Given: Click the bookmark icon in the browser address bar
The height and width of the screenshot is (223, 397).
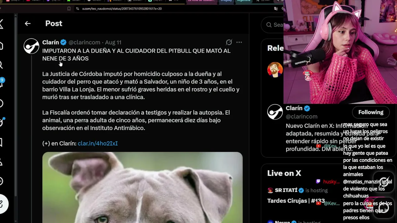Looking at the screenshot, I should (x=69, y=9).
